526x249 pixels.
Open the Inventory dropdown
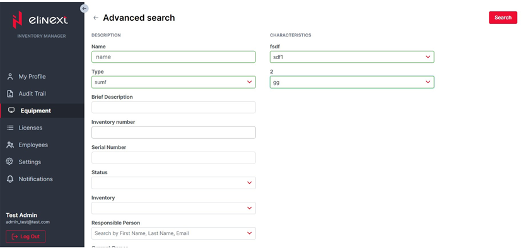click(x=173, y=208)
